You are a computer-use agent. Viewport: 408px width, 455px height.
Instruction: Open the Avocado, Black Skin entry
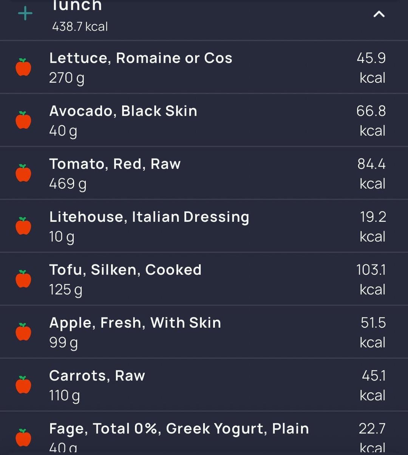[x=204, y=120]
